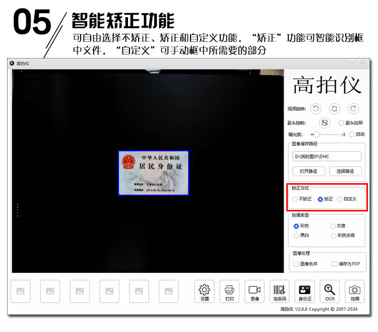The width and height of the screenshot is (378, 332).
Task: Click the image path field D:\我的图片\DHC
Action: click(x=327, y=156)
